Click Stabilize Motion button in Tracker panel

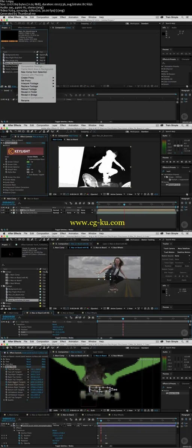coord(184,252)
